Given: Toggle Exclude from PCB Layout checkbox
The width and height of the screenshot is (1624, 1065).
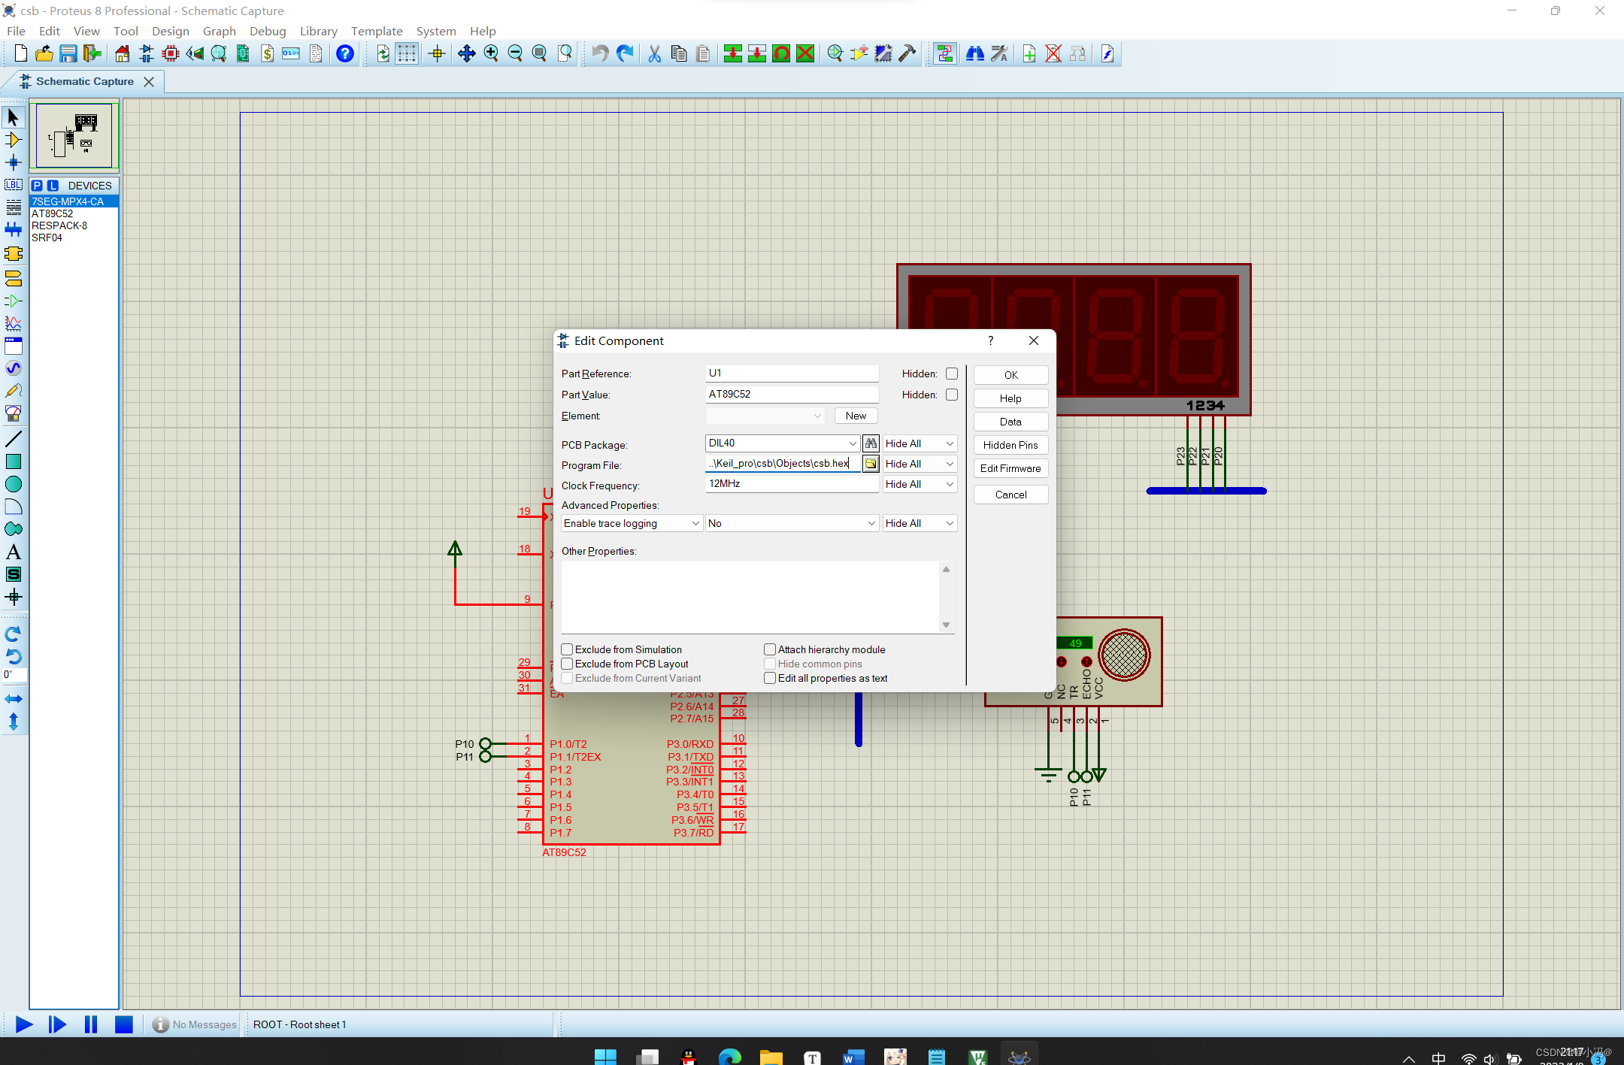Looking at the screenshot, I should tap(567, 663).
